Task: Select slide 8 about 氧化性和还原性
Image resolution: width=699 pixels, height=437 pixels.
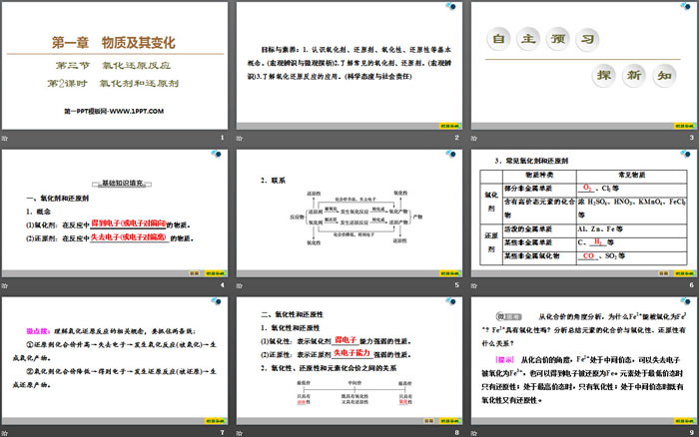Action: click(349, 361)
